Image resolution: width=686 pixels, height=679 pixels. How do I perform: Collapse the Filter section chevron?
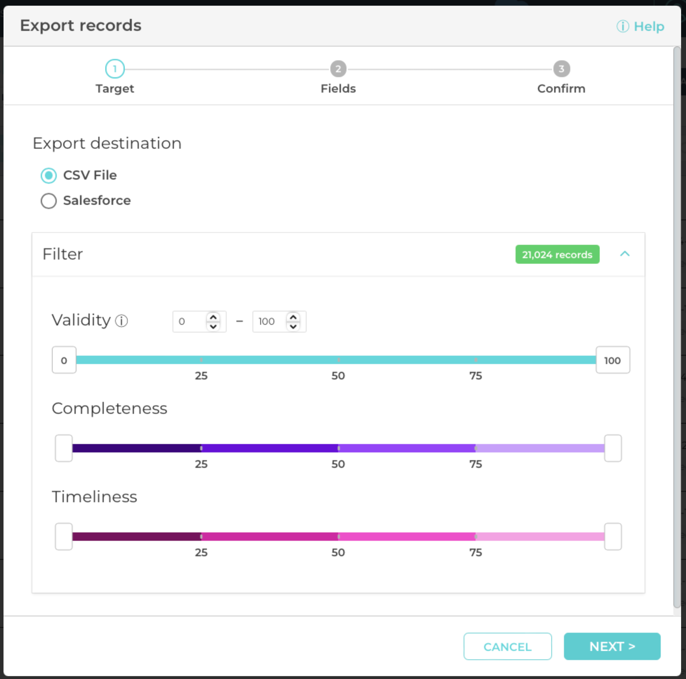point(625,254)
